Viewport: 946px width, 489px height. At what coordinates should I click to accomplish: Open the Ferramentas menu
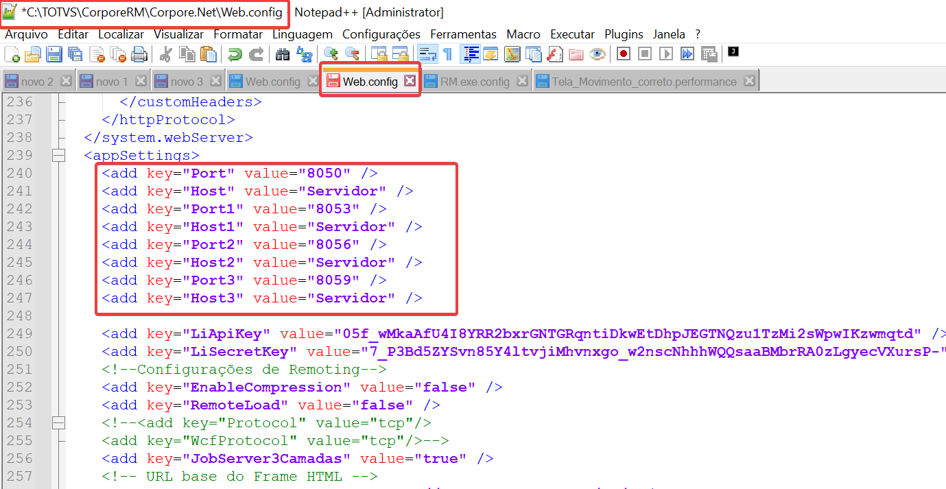pos(464,34)
